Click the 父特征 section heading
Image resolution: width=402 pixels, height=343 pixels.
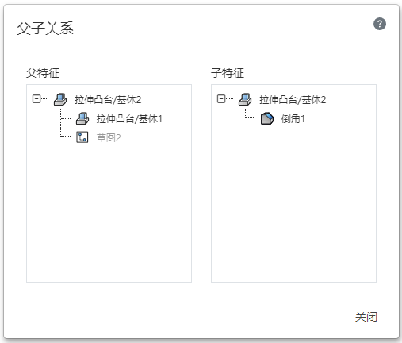(43, 73)
